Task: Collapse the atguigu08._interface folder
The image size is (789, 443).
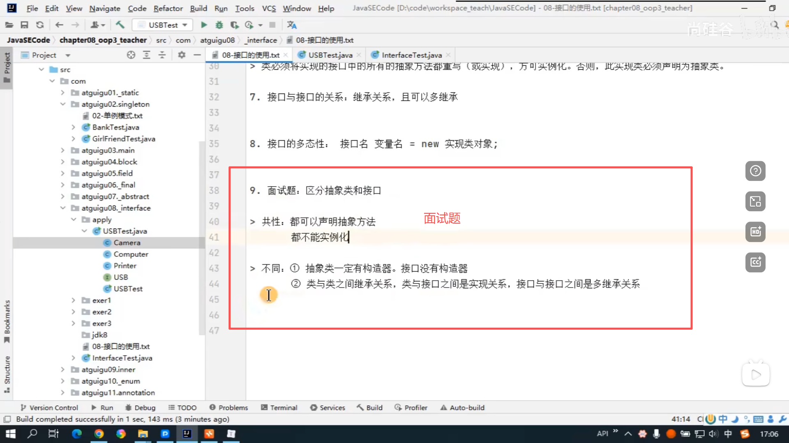Action: tap(63, 208)
